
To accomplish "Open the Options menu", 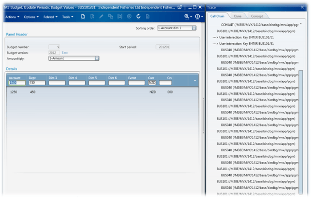I will (32, 17).
